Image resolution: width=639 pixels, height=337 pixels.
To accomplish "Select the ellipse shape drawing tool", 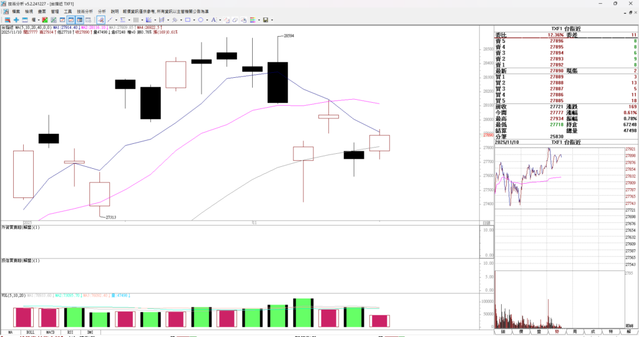I will pos(201,20).
